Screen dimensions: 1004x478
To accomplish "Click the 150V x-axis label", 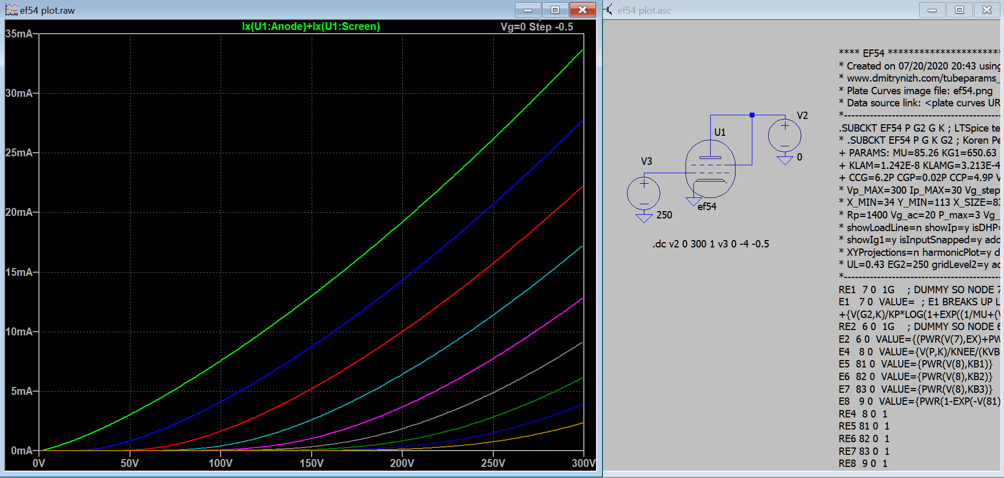I will coord(312,463).
